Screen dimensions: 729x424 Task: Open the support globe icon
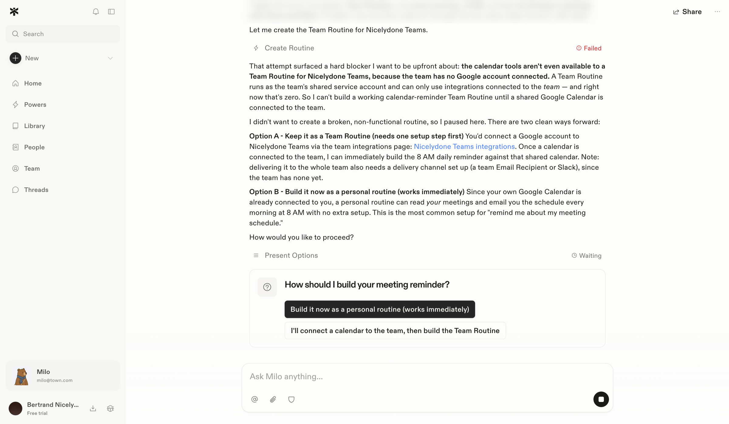coord(110,408)
